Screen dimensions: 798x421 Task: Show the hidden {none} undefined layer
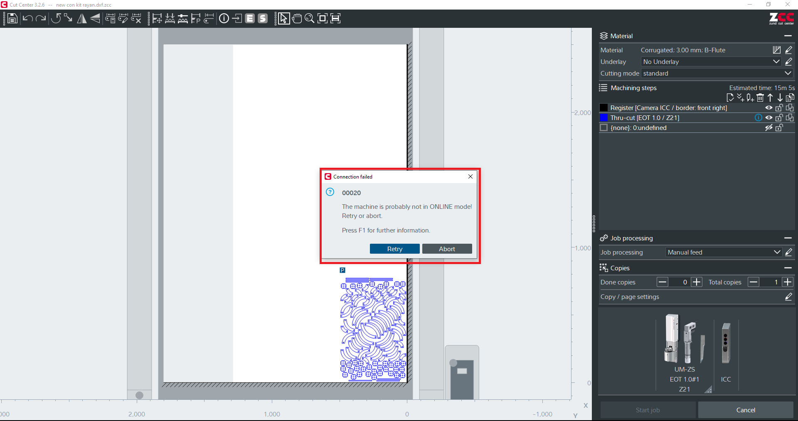pos(768,128)
